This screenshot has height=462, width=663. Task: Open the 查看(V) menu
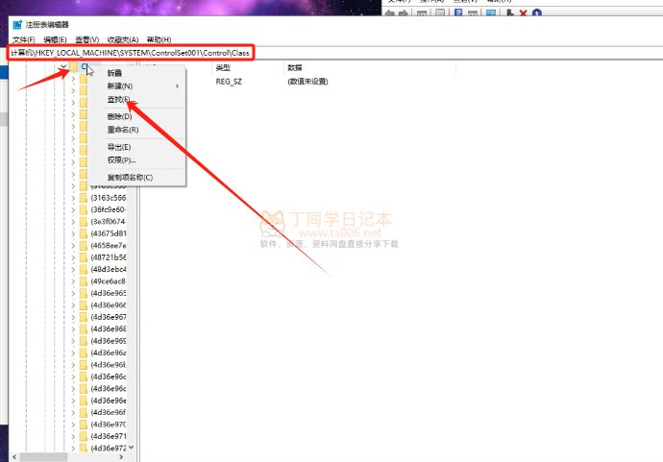(x=87, y=39)
